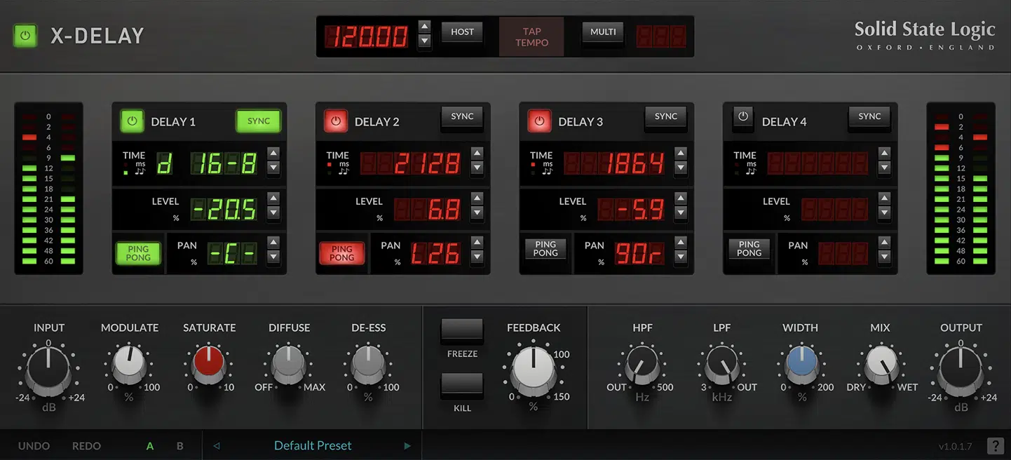Click Delay 2 pan display L26
This screenshot has width=1011, height=460.
[x=436, y=252]
